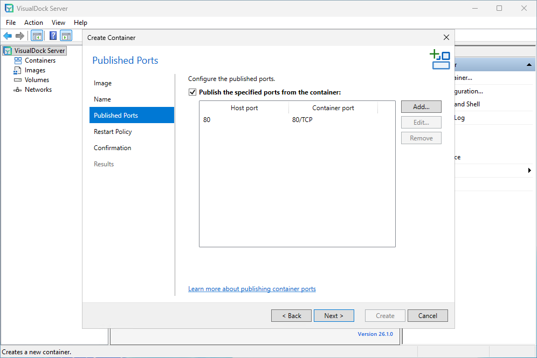This screenshot has width=537, height=358.
Task: Minimize the VisualDock Server window
Action: (x=475, y=8)
